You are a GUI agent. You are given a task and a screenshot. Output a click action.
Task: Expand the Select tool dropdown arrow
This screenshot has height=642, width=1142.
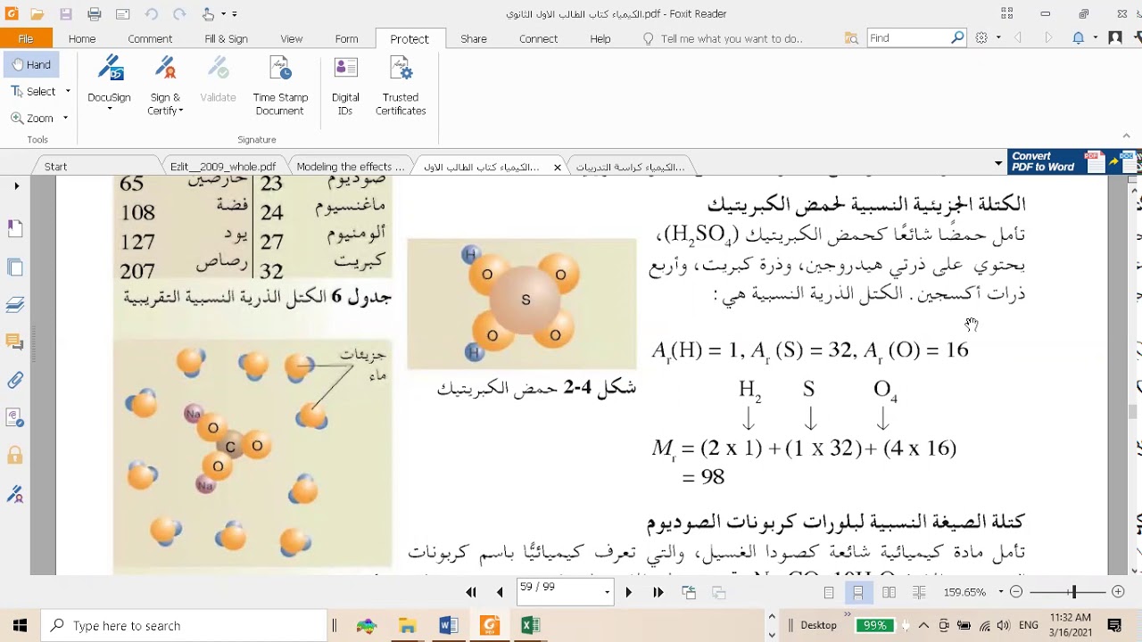(68, 91)
